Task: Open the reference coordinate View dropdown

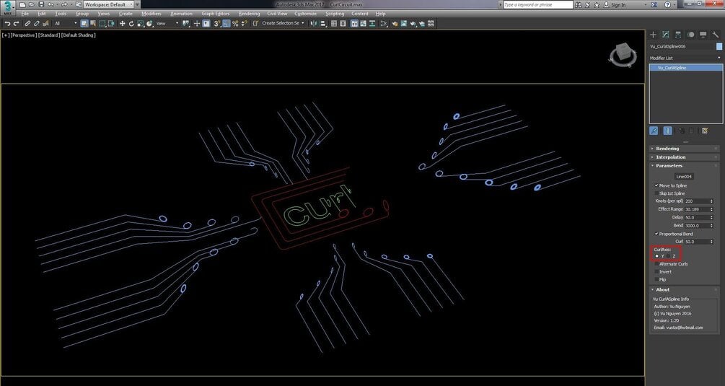Action: (x=167, y=24)
